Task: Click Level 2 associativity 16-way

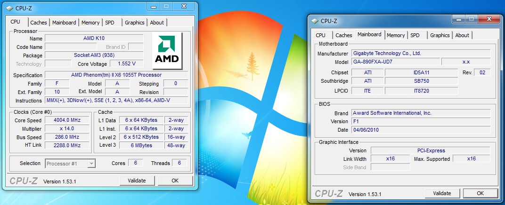Action: [176, 137]
